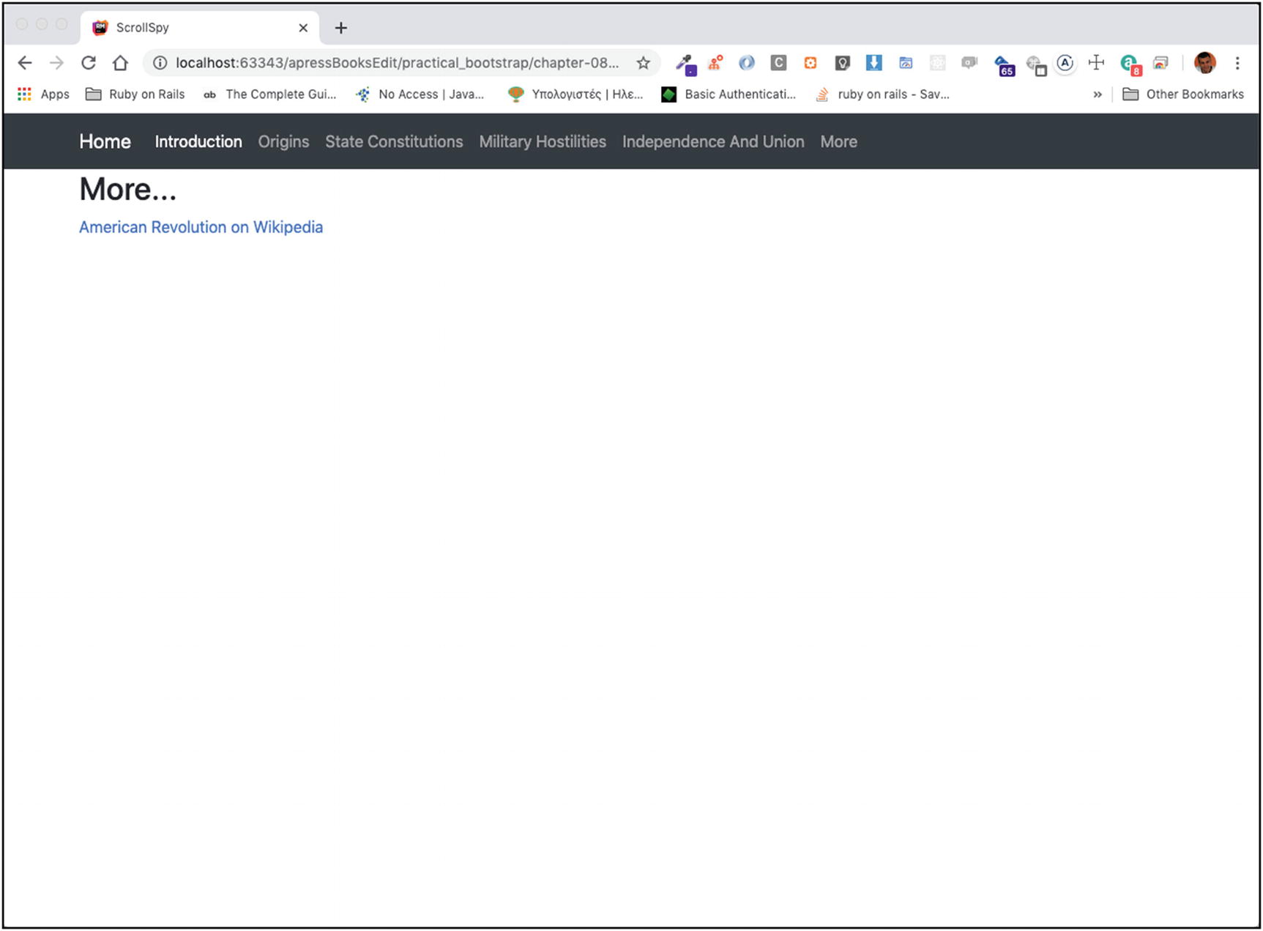Open the Apps grid shortcut
This screenshot has width=1263, height=931.
[x=43, y=94]
